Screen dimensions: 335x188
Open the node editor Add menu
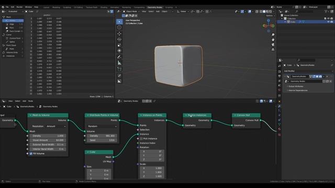(x=25, y=101)
